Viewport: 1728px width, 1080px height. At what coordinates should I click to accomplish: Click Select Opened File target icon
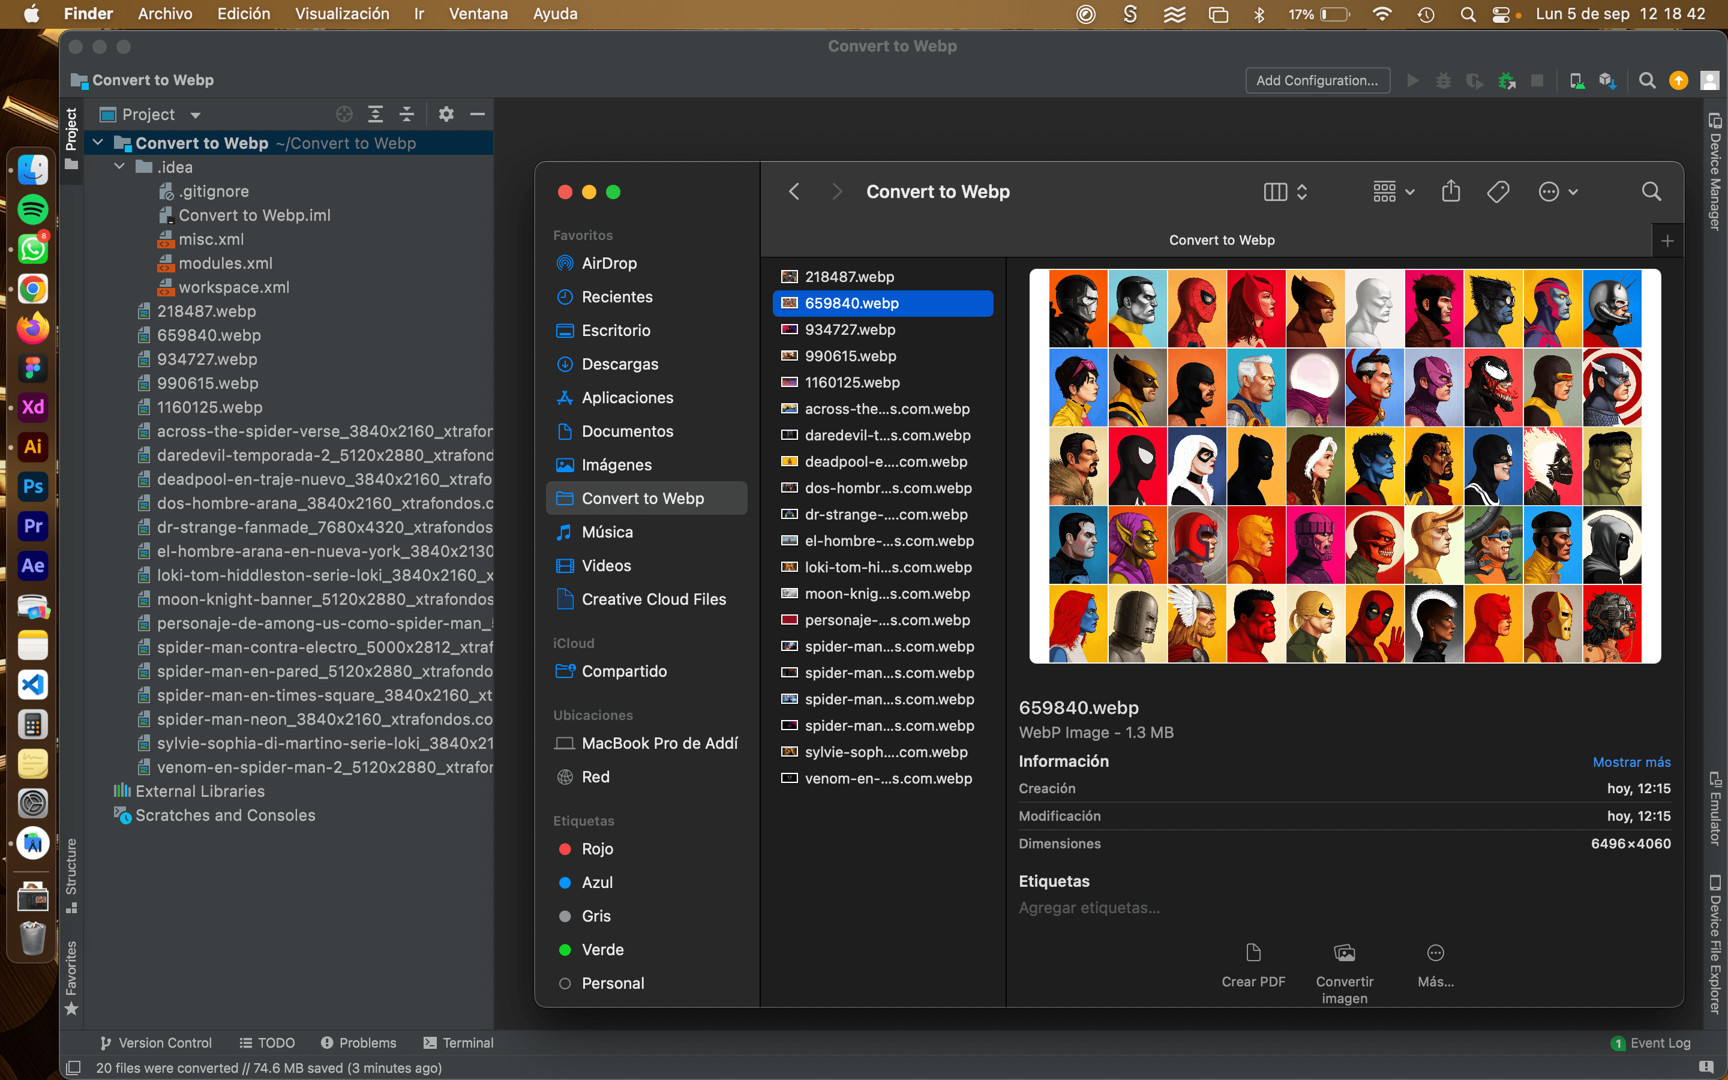344,114
